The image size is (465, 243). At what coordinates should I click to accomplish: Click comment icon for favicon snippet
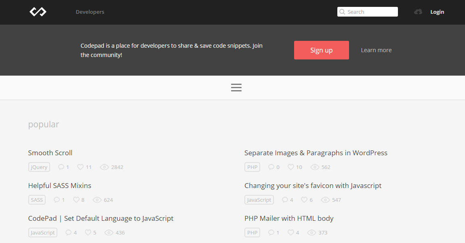[x=285, y=200]
